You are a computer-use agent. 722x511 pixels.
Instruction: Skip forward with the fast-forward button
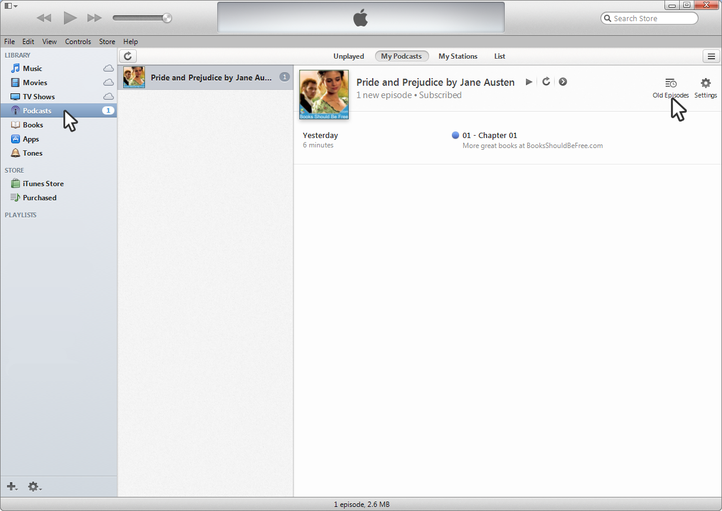(x=95, y=18)
